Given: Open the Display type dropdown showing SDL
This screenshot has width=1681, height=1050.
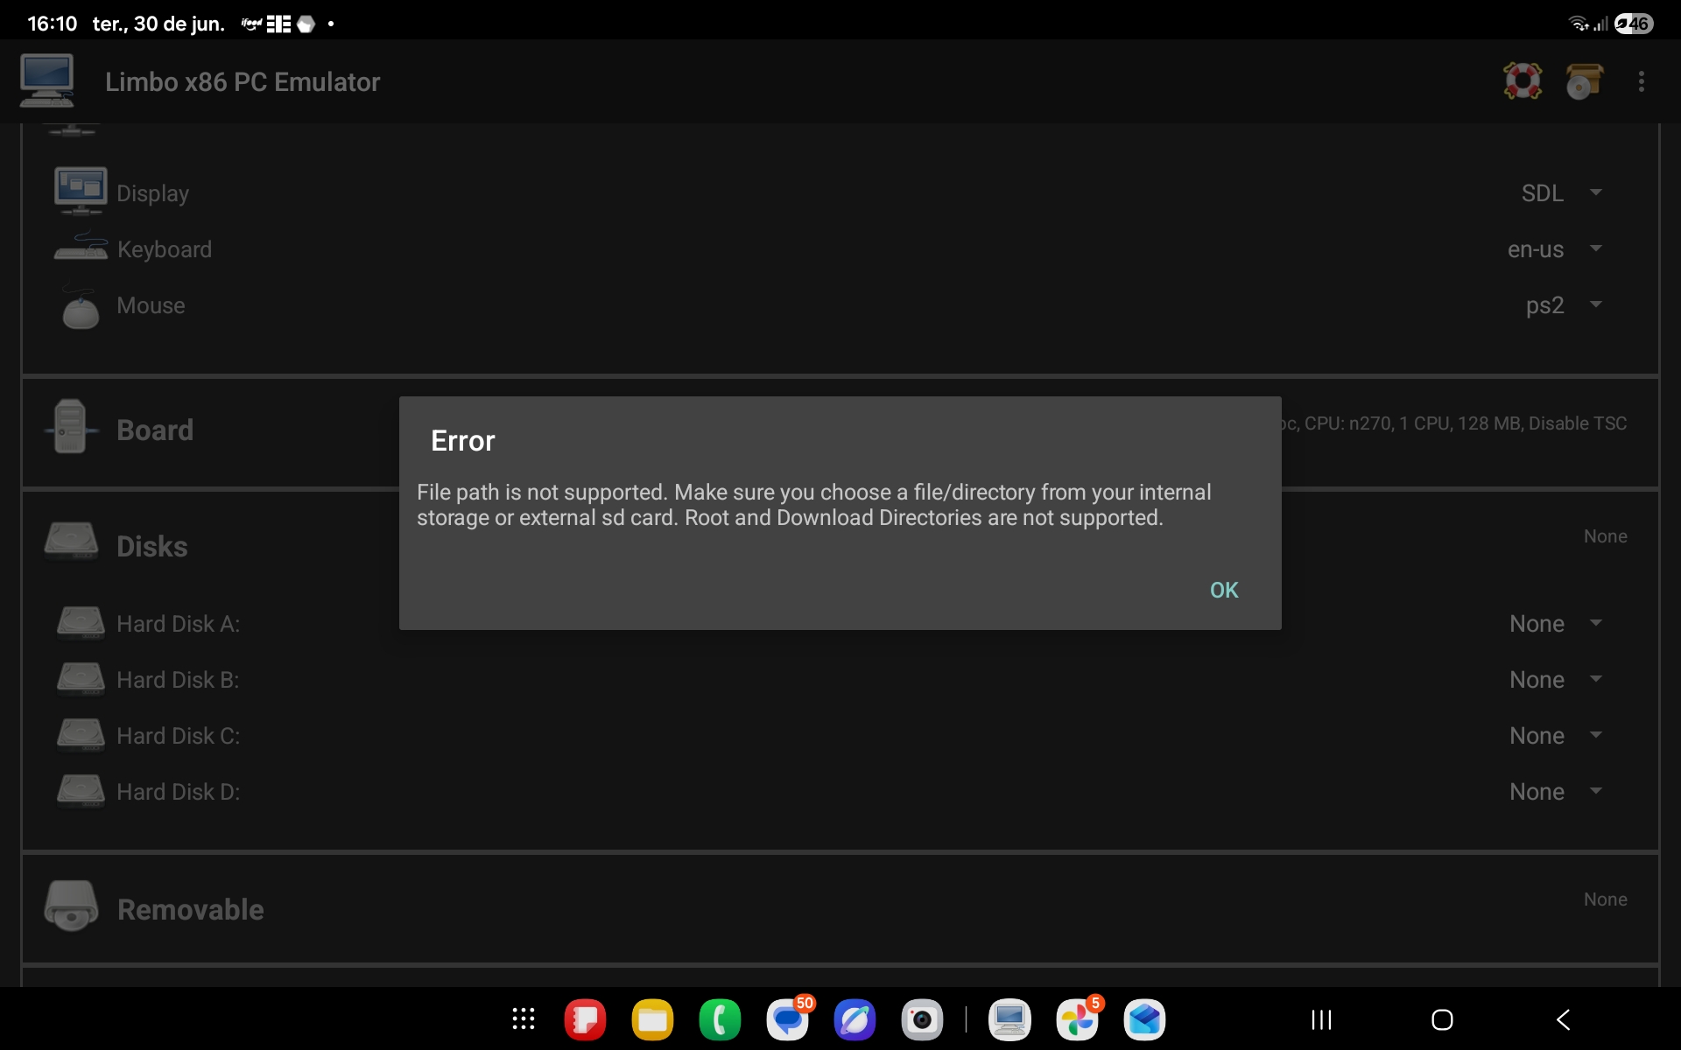Looking at the screenshot, I should coord(1561,192).
